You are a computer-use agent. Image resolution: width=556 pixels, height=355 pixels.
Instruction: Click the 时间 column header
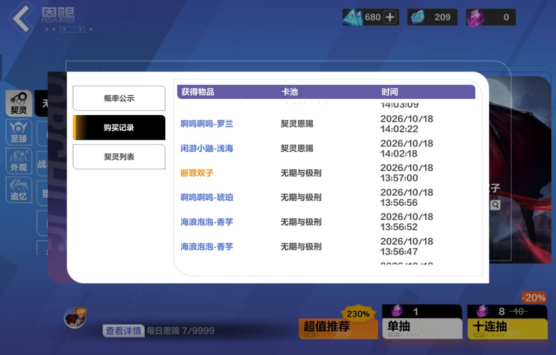click(390, 92)
